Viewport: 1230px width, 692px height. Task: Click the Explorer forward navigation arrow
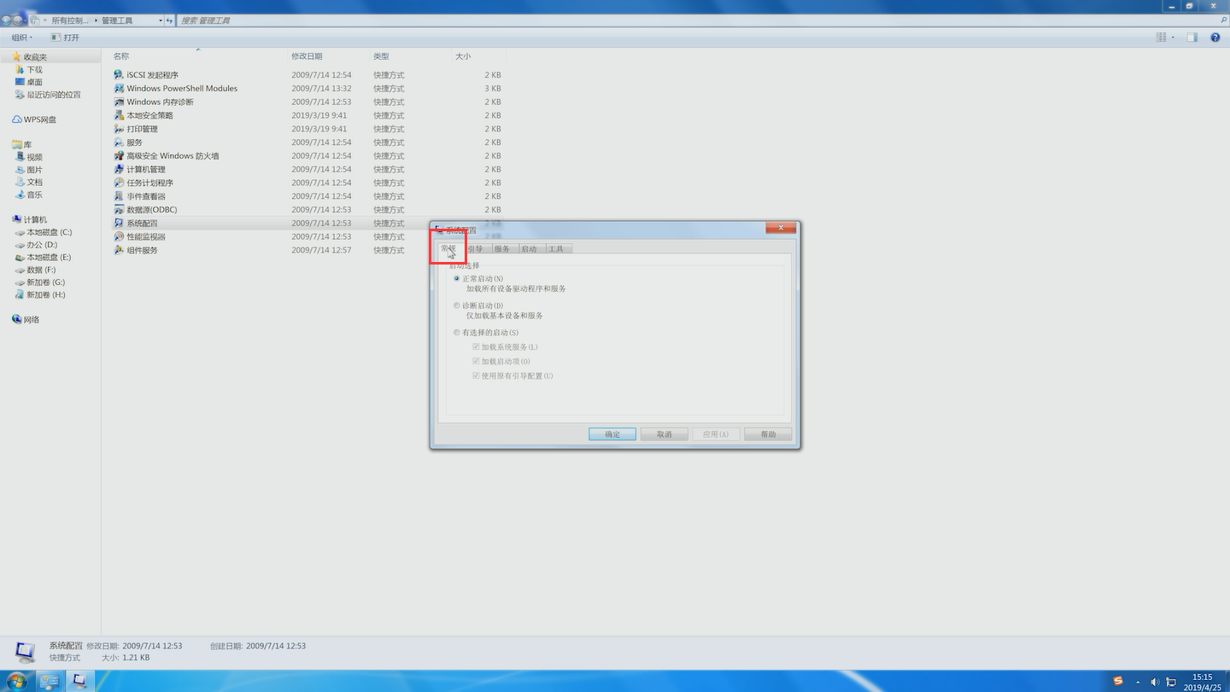pyautogui.click(x=19, y=20)
